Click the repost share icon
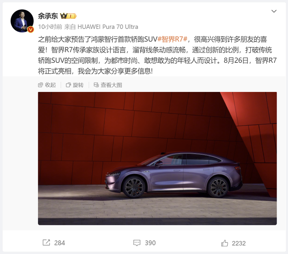The image size is (288, 254). (x=46, y=243)
